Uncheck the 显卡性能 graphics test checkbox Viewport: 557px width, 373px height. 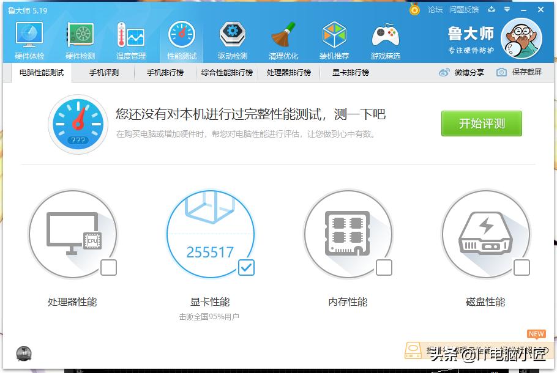[247, 268]
